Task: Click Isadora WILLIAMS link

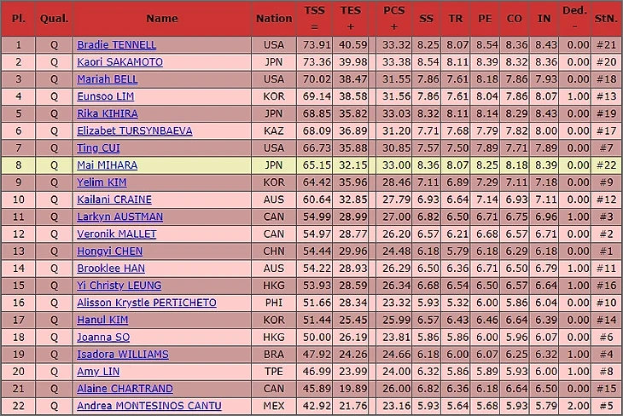Action: (123, 354)
